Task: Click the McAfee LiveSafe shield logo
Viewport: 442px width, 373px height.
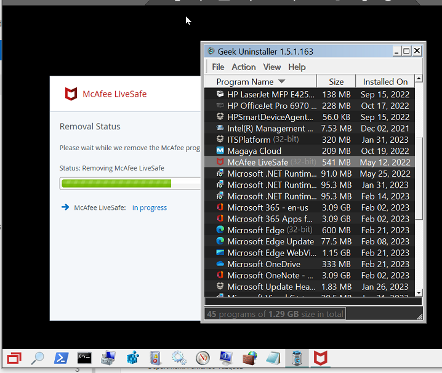Action: 71,94
